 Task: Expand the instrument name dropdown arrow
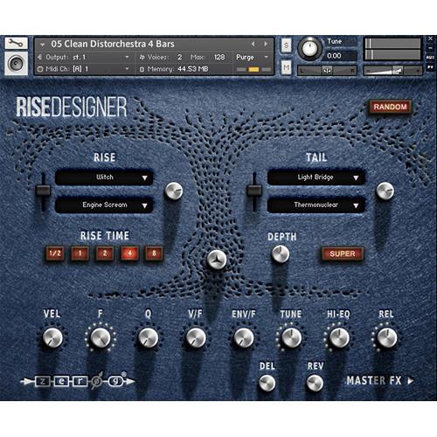[x=43, y=45]
